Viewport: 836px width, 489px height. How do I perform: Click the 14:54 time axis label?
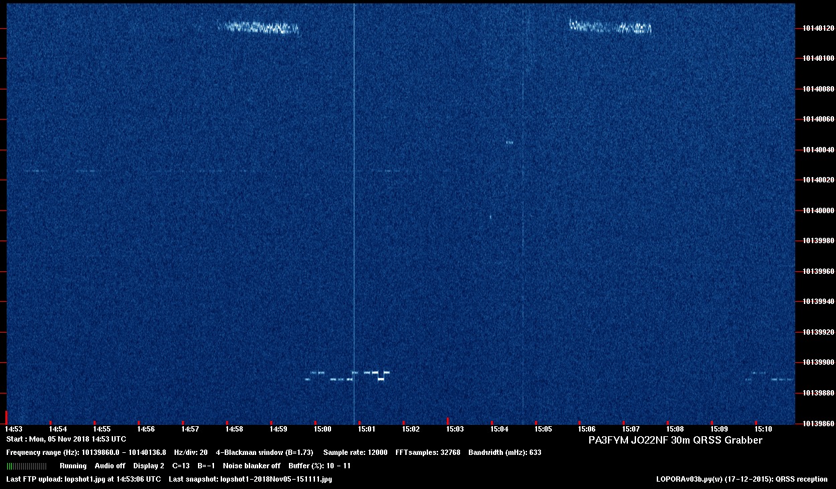[x=58, y=429]
